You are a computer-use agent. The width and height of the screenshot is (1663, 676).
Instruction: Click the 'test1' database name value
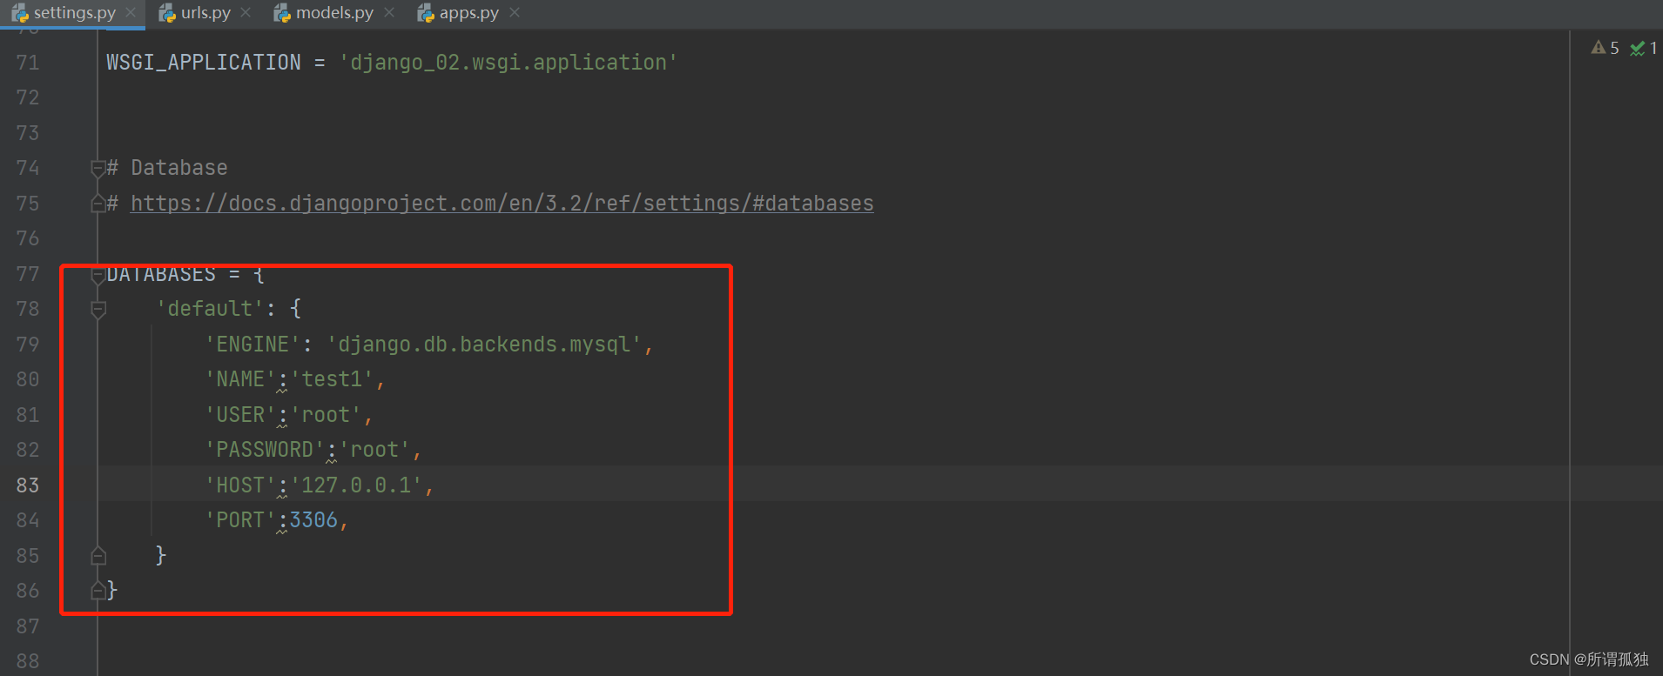click(332, 379)
